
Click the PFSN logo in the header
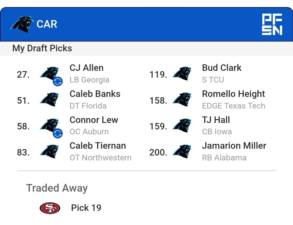pyautogui.click(x=272, y=24)
